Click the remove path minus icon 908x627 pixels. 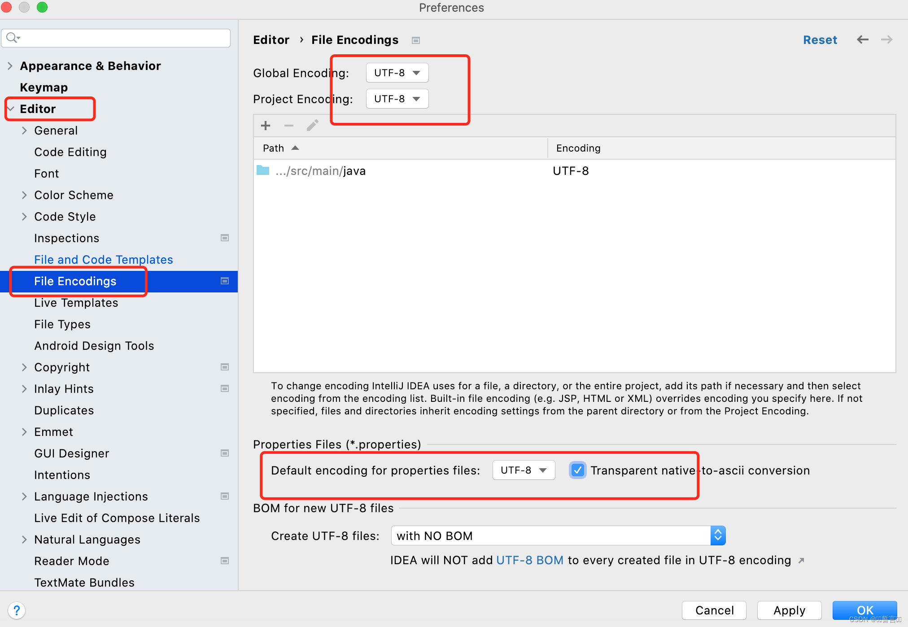pyautogui.click(x=289, y=126)
